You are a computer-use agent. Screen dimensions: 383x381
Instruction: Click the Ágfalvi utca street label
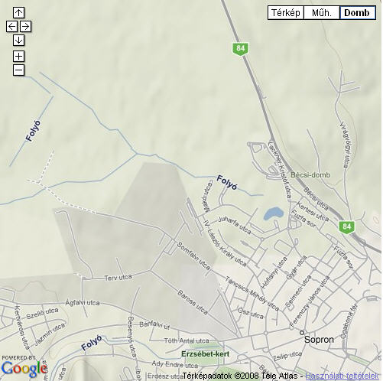83,303
